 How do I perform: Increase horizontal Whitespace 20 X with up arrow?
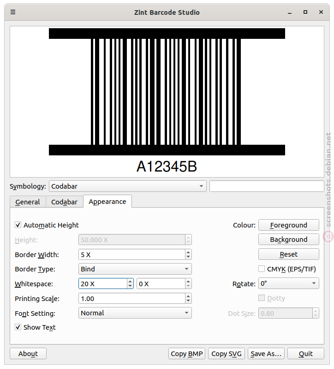130,281
